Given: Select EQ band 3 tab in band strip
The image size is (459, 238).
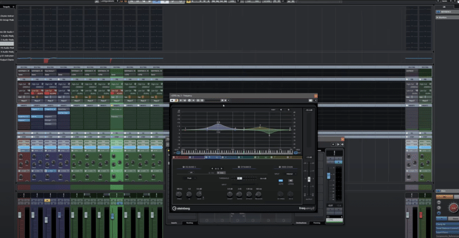Looking at the screenshot, I should tap(213, 158).
